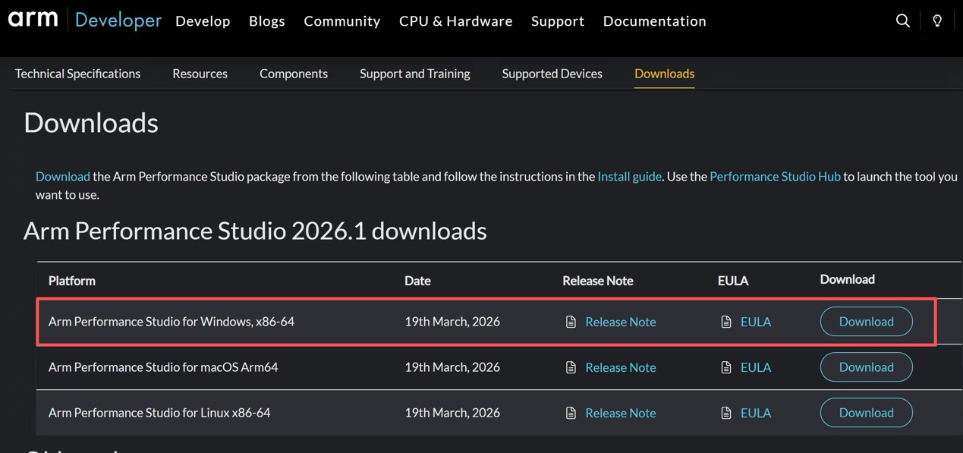The image size is (963, 453).
Task: Click the Windows row date '19th March, 2026'
Action: pos(452,322)
